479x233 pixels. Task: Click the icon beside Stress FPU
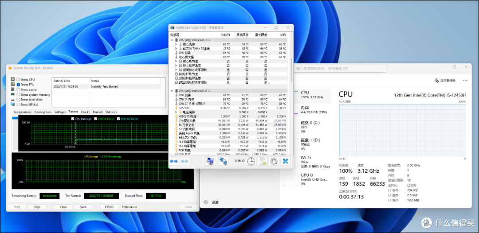tap(13, 85)
